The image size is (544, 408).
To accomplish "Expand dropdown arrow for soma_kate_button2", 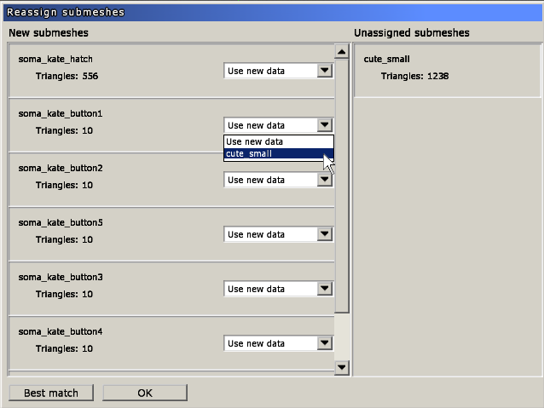I will pyautogui.click(x=324, y=180).
